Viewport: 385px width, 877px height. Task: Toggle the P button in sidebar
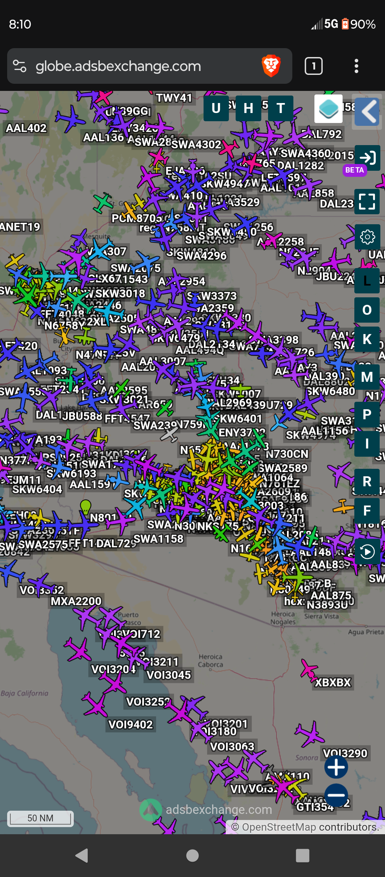coord(367,414)
